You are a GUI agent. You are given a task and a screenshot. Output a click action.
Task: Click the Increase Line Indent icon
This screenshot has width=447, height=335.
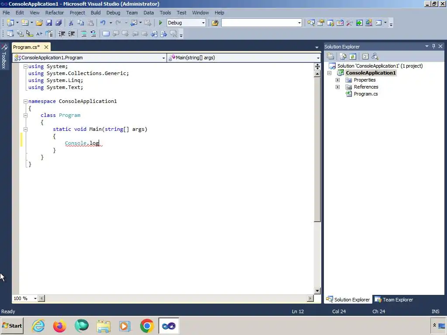[x=71, y=34]
